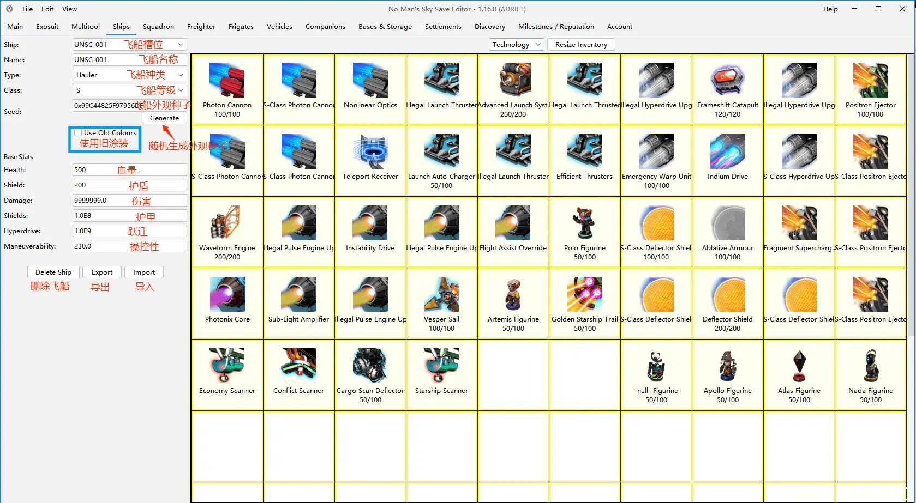Click the Damage value field
The width and height of the screenshot is (916, 503).
click(x=130, y=201)
